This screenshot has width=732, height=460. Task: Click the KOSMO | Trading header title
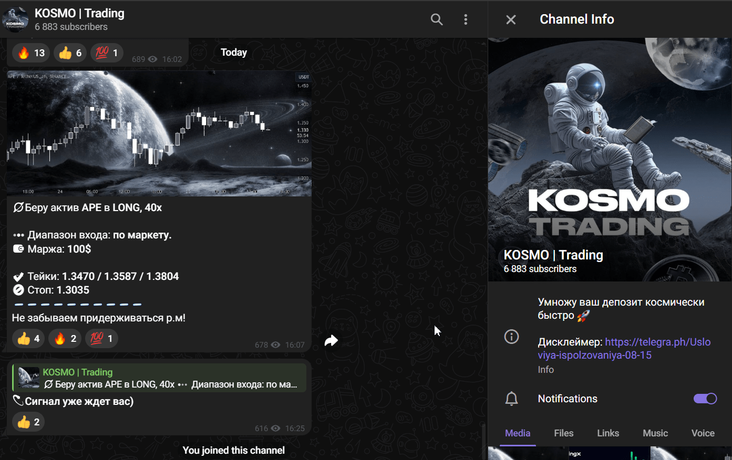tap(79, 13)
